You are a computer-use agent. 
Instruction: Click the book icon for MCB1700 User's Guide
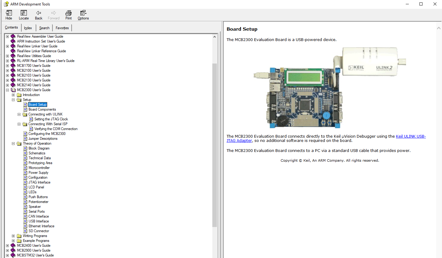[13, 66]
